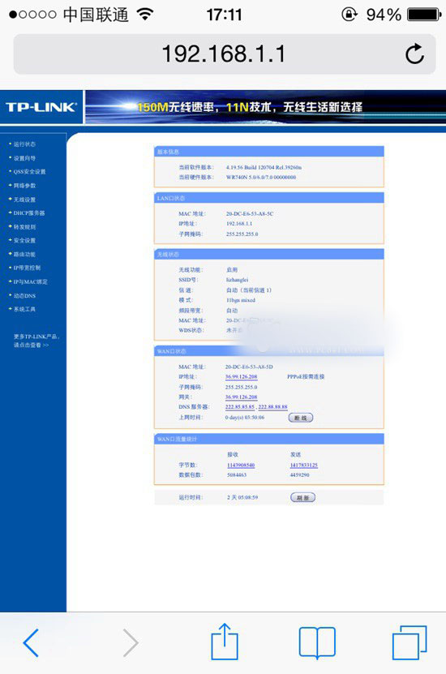The height and width of the screenshot is (674, 446).
Task: Select LAN MAC address 20-DC-E6-53-A8-5C
Action: click(250, 213)
